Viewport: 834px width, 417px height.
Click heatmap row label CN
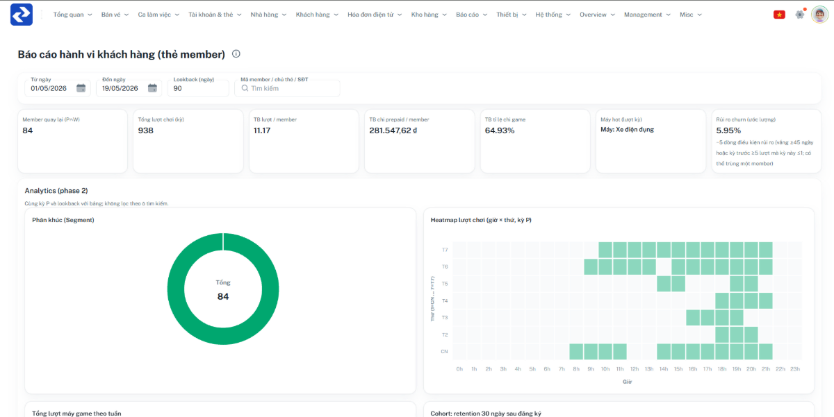point(444,352)
